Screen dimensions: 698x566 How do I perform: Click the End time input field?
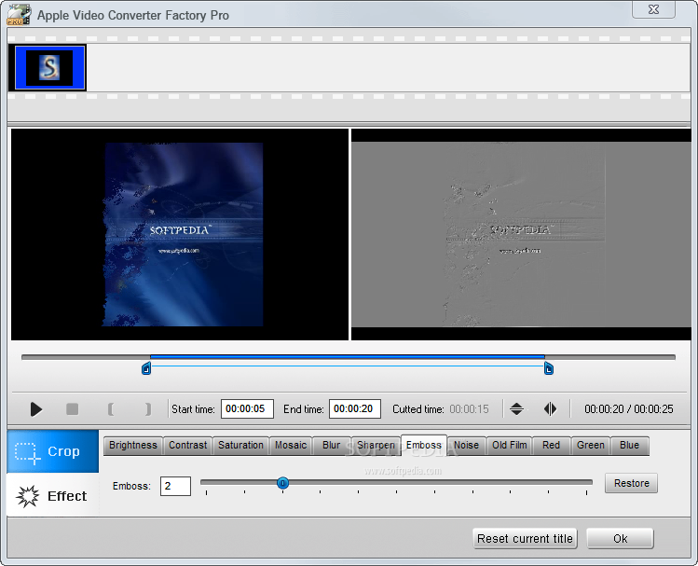tap(355, 408)
